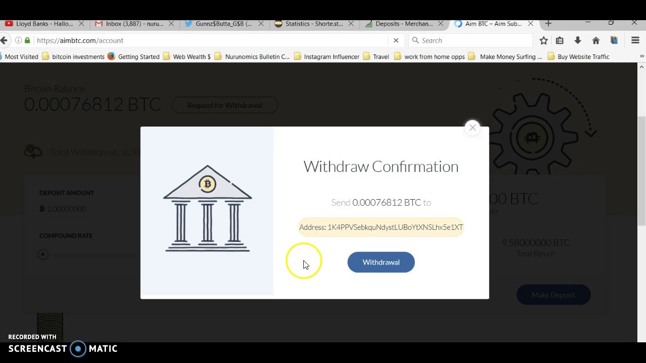Open the Buy Website Traffic bookmark folder

pyautogui.click(x=578, y=56)
